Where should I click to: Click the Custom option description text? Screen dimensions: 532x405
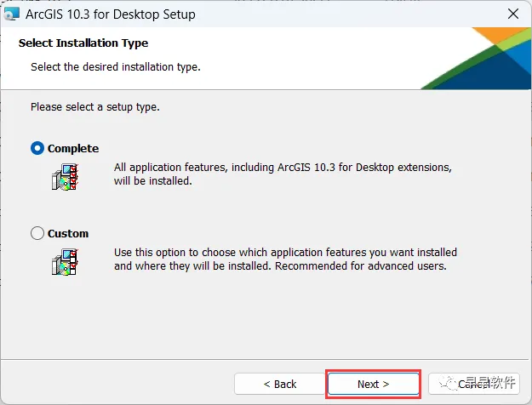click(x=285, y=259)
